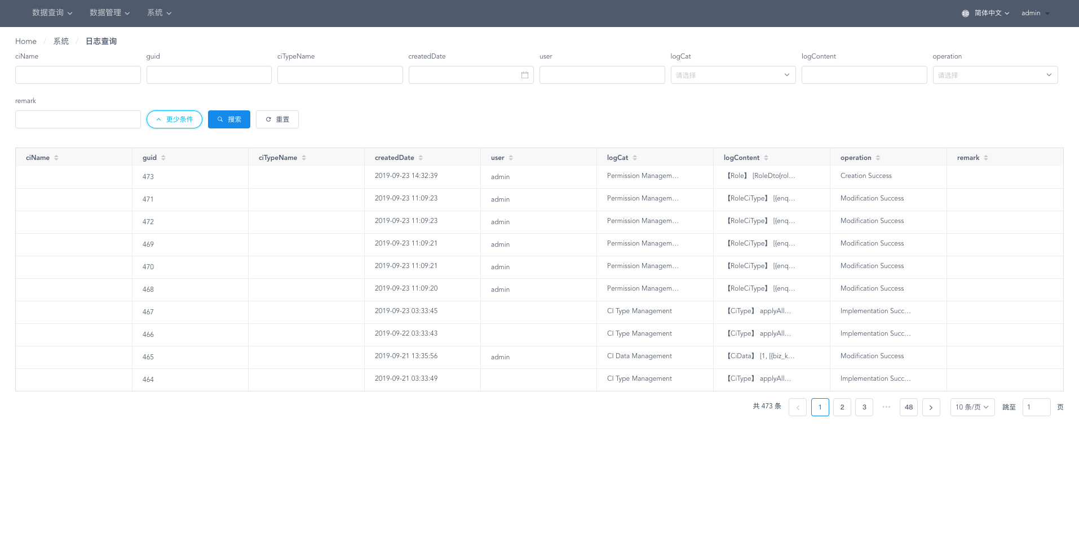Click date 2019-09-22 03:33:43
Screen dimensions: 1079x548
pos(406,333)
